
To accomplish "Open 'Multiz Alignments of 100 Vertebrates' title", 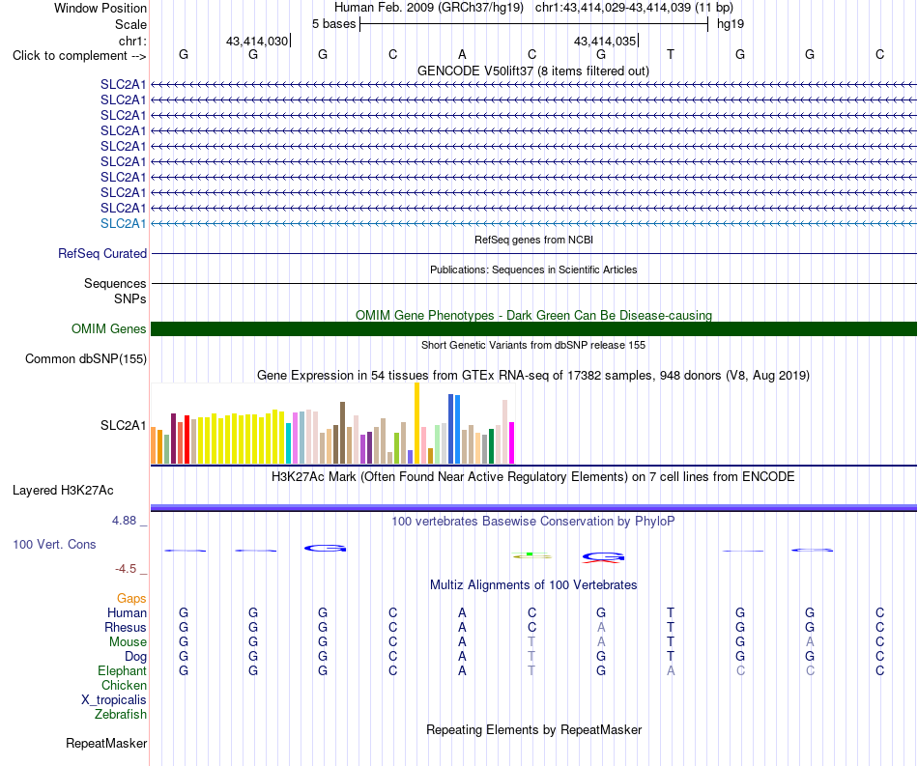I will pos(533,585).
